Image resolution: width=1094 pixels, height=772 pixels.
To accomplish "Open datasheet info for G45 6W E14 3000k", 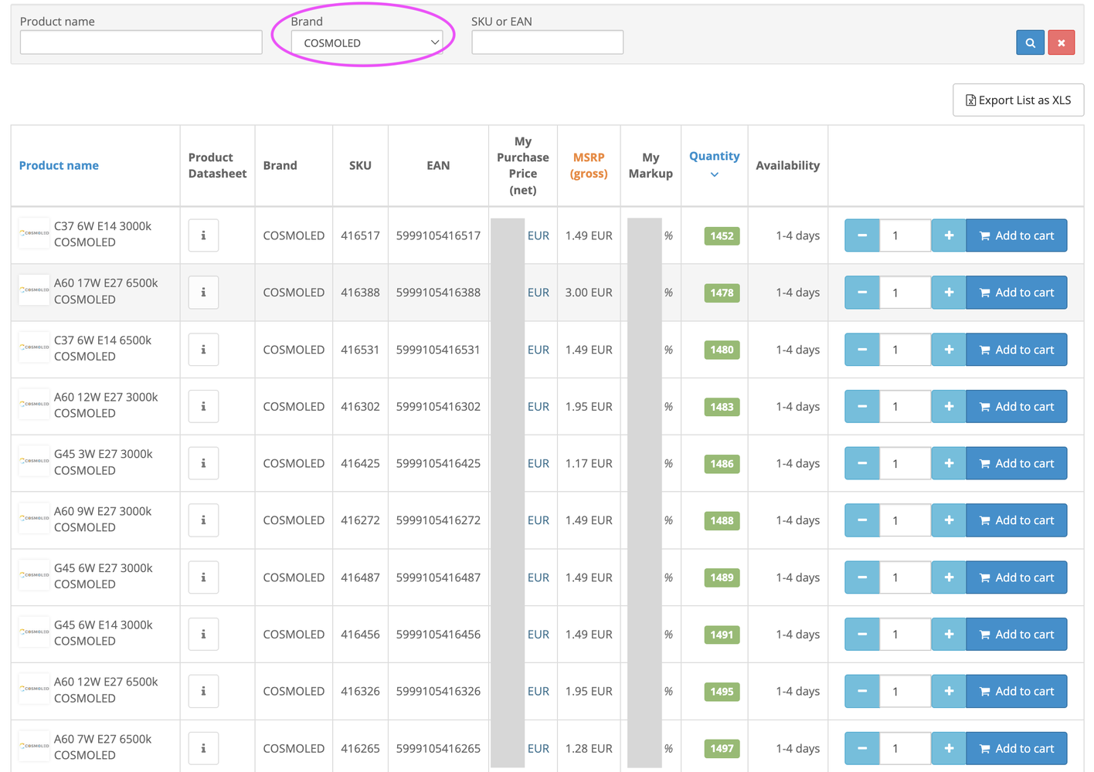I will pyautogui.click(x=203, y=635).
